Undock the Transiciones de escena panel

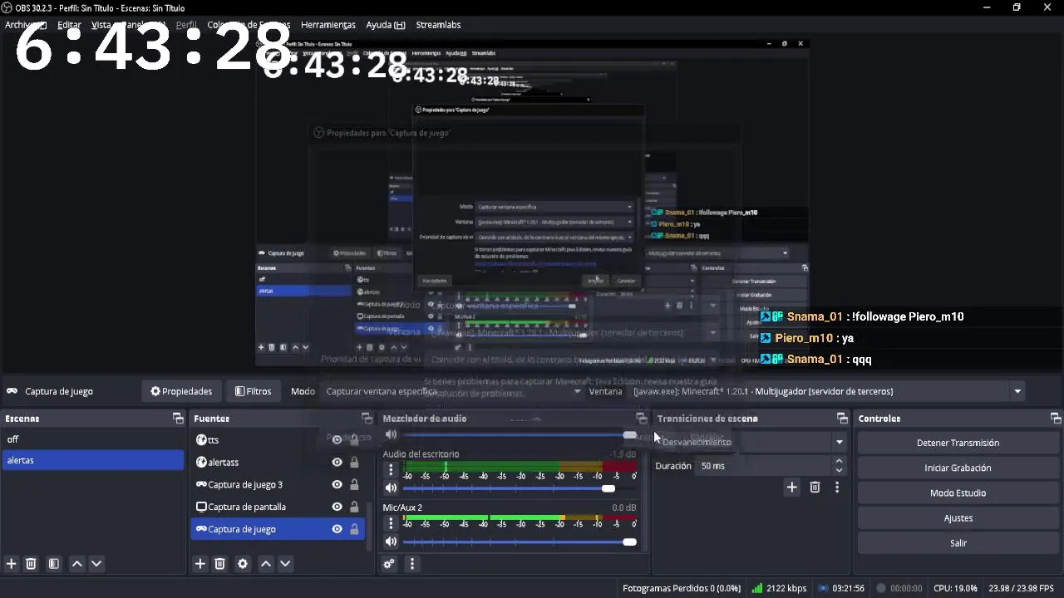coord(842,419)
